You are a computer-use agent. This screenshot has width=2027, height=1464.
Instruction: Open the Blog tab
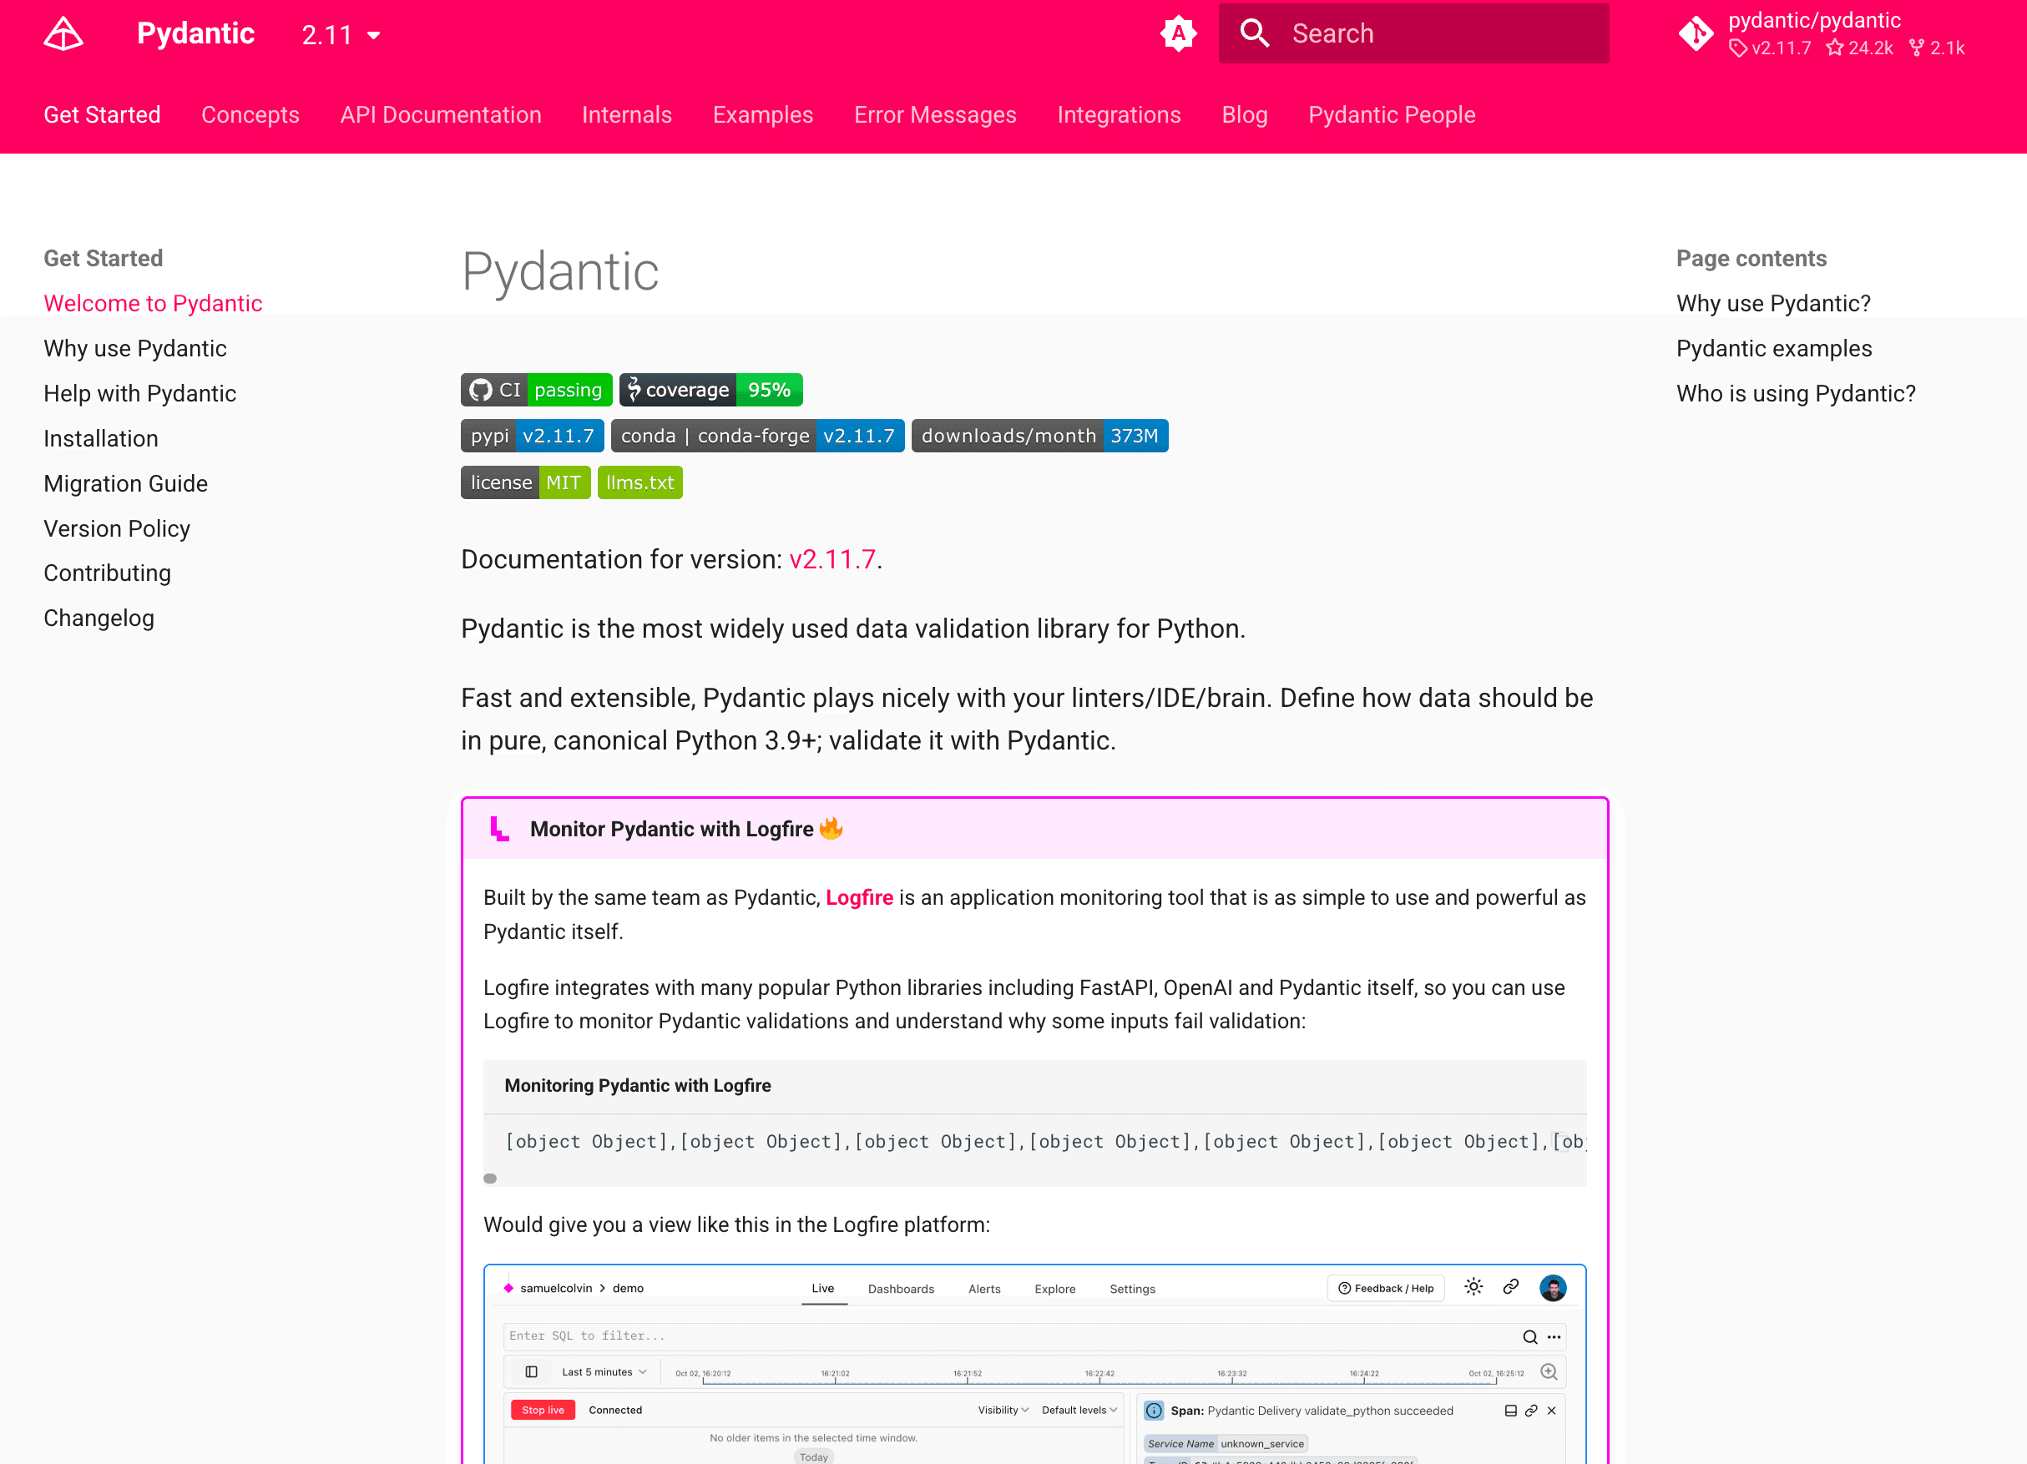(x=1244, y=114)
